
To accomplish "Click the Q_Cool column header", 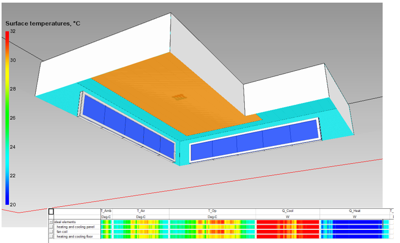I will pyautogui.click(x=287, y=211).
